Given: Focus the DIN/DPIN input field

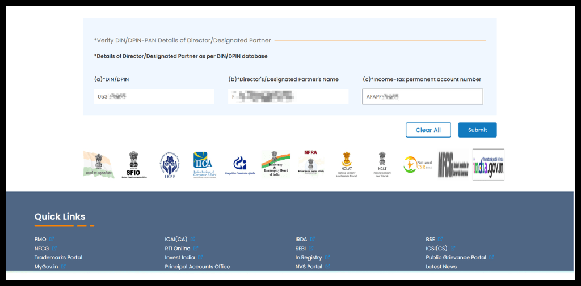Looking at the screenshot, I should tap(154, 97).
